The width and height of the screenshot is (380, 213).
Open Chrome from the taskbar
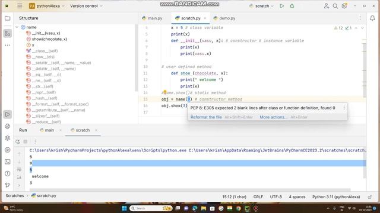pyautogui.click(x=239, y=208)
